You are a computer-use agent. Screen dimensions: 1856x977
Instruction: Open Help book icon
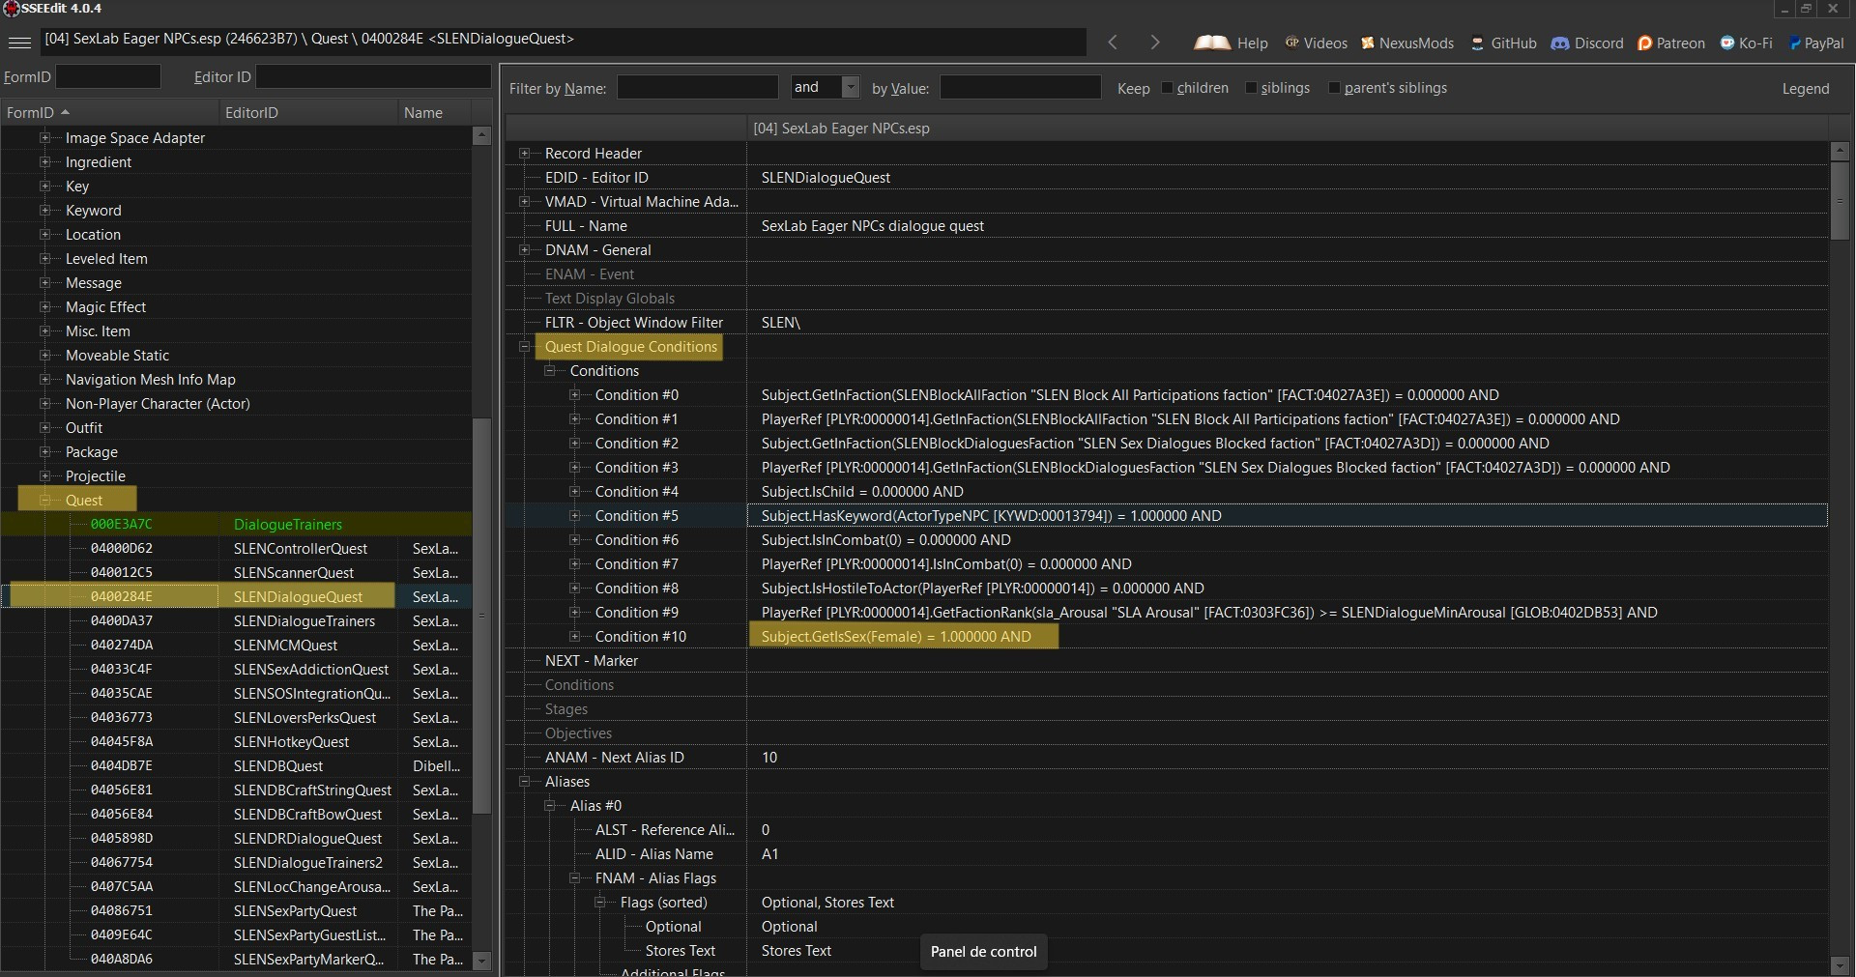[x=1212, y=43]
